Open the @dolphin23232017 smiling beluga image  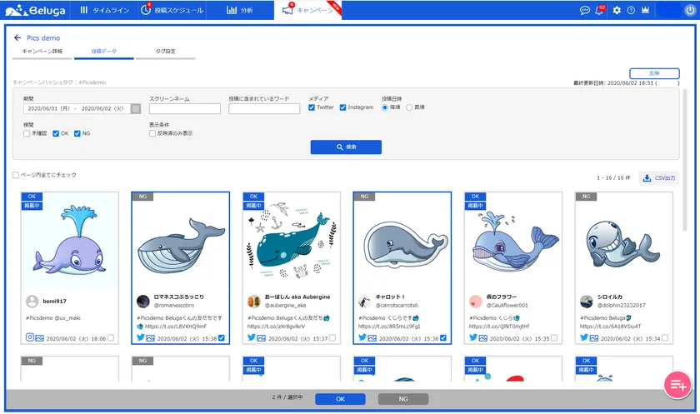point(624,241)
